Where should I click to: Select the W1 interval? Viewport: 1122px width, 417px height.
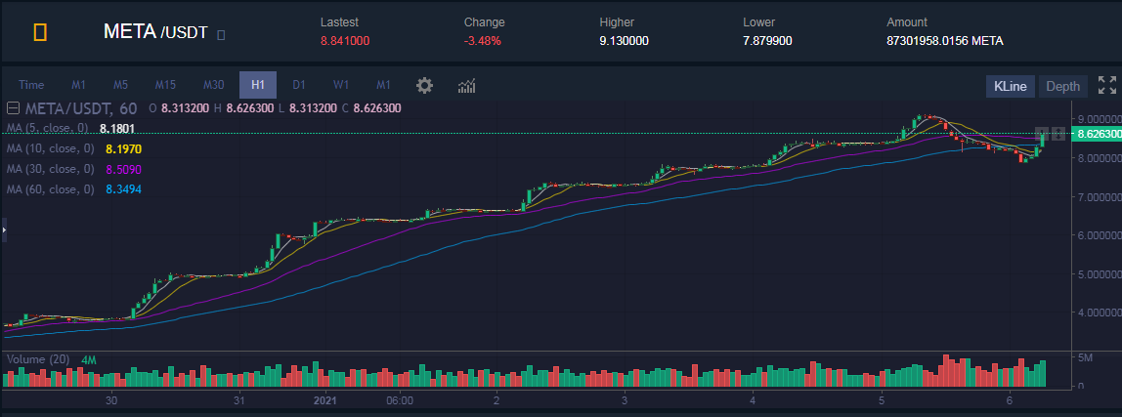point(341,85)
